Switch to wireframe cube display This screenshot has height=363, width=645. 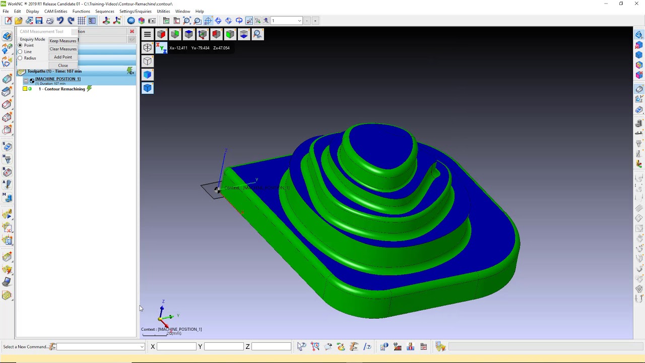[x=147, y=47]
